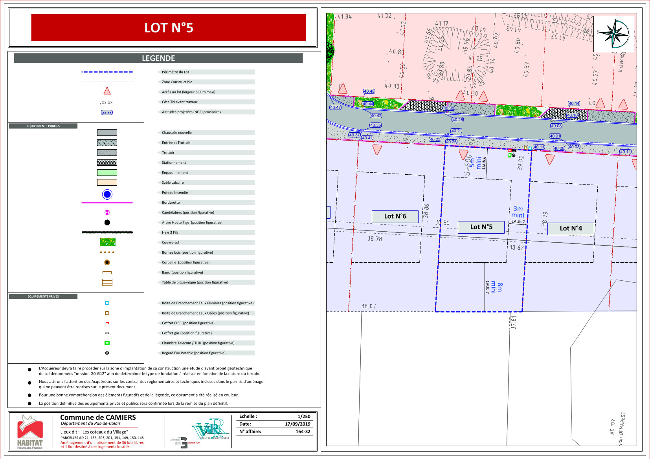Click the blue projected altitude legend symbol
Viewport: 650px width, 459px height.
(107, 112)
